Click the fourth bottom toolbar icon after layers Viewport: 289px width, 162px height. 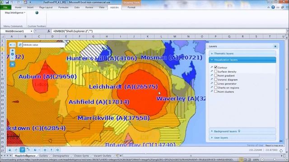coord(28,150)
